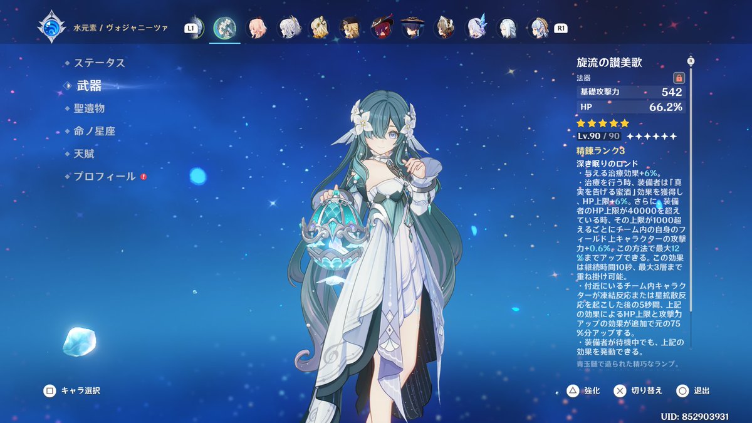Select the 武器 menu entry
The image size is (752, 423).
(89, 86)
